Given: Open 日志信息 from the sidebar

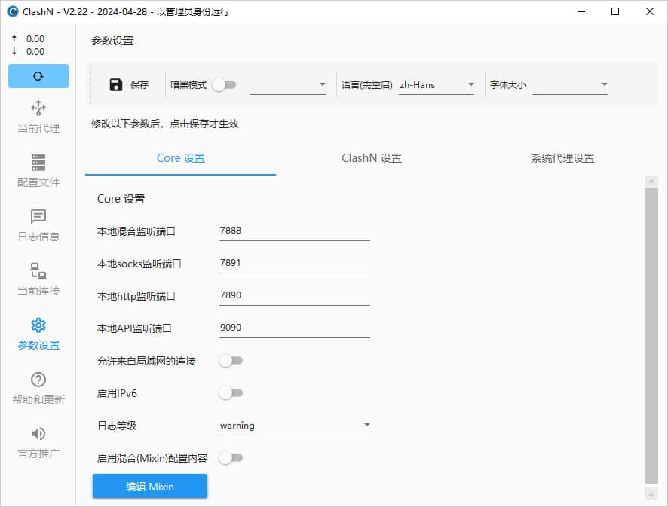Looking at the screenshot, I should point(38,224).
